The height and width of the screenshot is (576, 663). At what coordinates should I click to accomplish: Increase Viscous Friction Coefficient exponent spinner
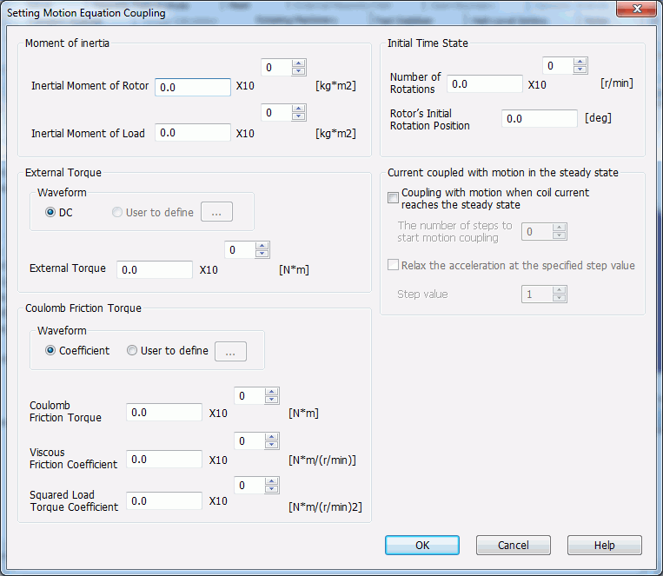[x=272, y=437]
